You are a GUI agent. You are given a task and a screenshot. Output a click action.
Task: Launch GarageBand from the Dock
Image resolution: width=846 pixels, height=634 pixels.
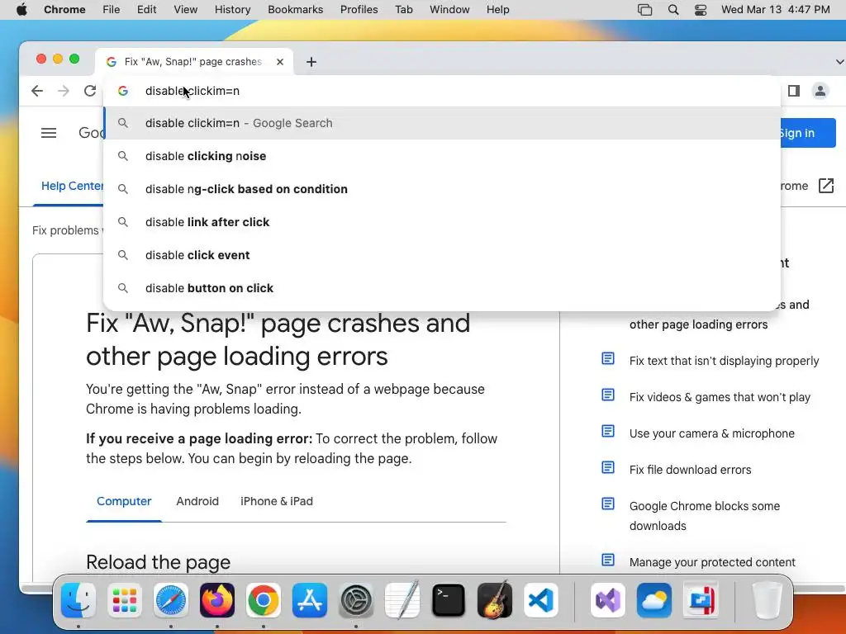point(495,600)
